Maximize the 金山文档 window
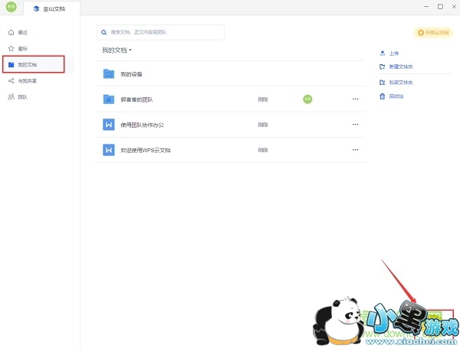The image size is (460, 348). point(440,6)
